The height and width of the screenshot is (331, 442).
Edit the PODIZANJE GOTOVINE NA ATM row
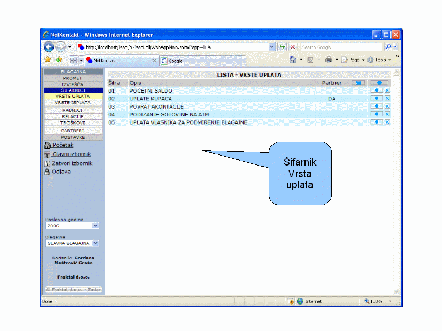377,114
